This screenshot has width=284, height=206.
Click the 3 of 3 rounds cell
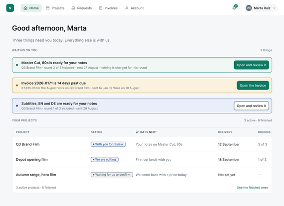[263, 144]
